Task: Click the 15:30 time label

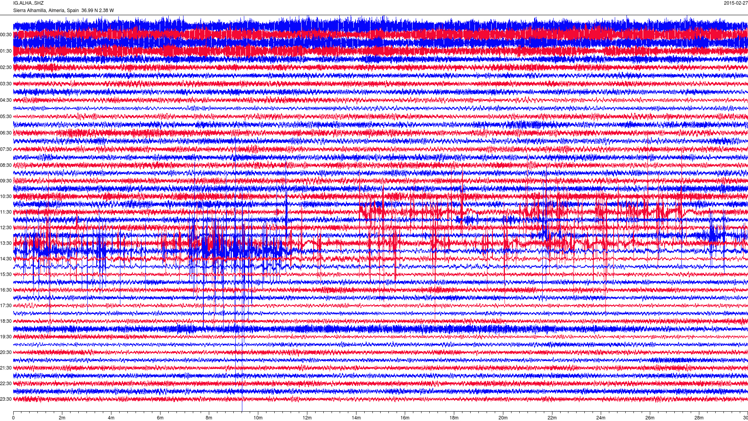Action: click(6, 274)
